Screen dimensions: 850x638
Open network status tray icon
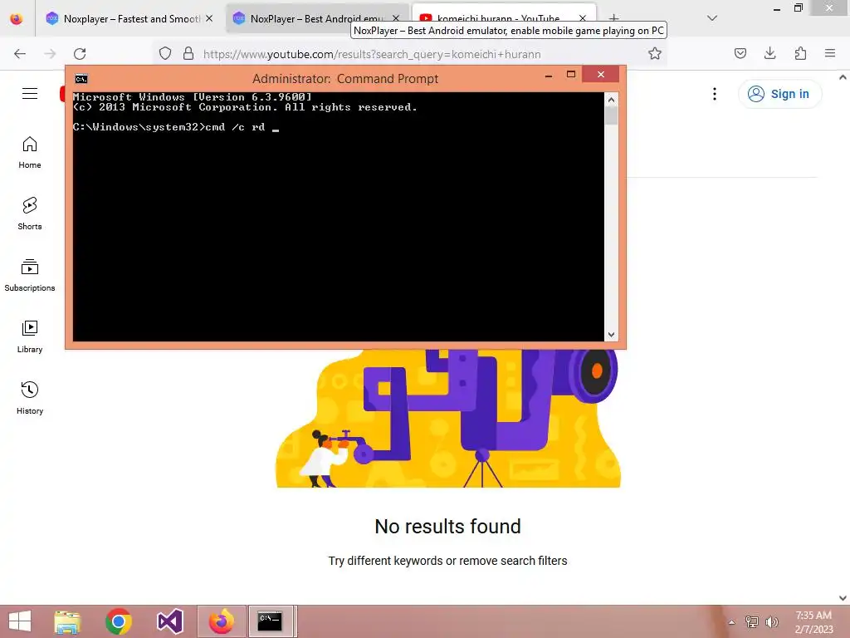pyautogui.click(x=752, y=621)
